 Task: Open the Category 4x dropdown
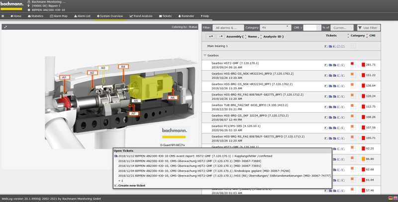coord(275,27)
